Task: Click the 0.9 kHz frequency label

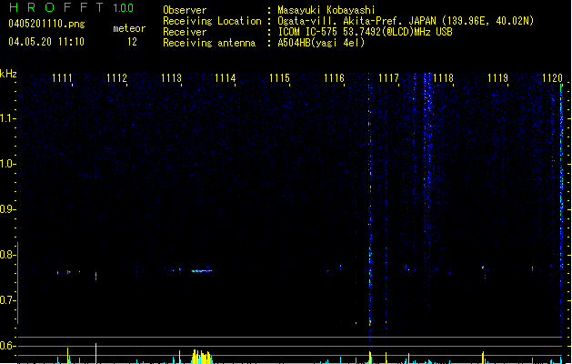Action: [7, 209]
